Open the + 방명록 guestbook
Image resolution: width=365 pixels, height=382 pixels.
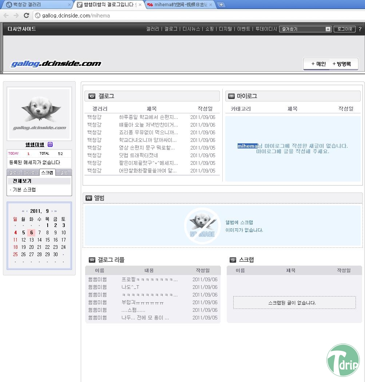342,64
